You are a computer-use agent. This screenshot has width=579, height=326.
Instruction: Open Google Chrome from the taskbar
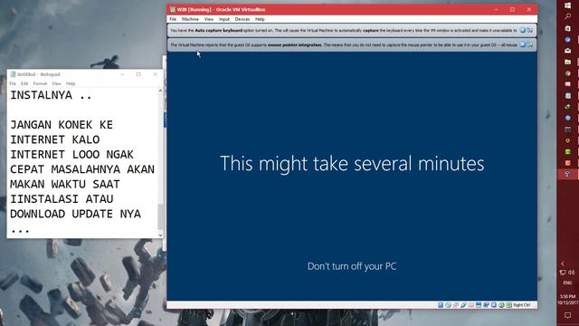pyautogui.click(x=567, y=73)
